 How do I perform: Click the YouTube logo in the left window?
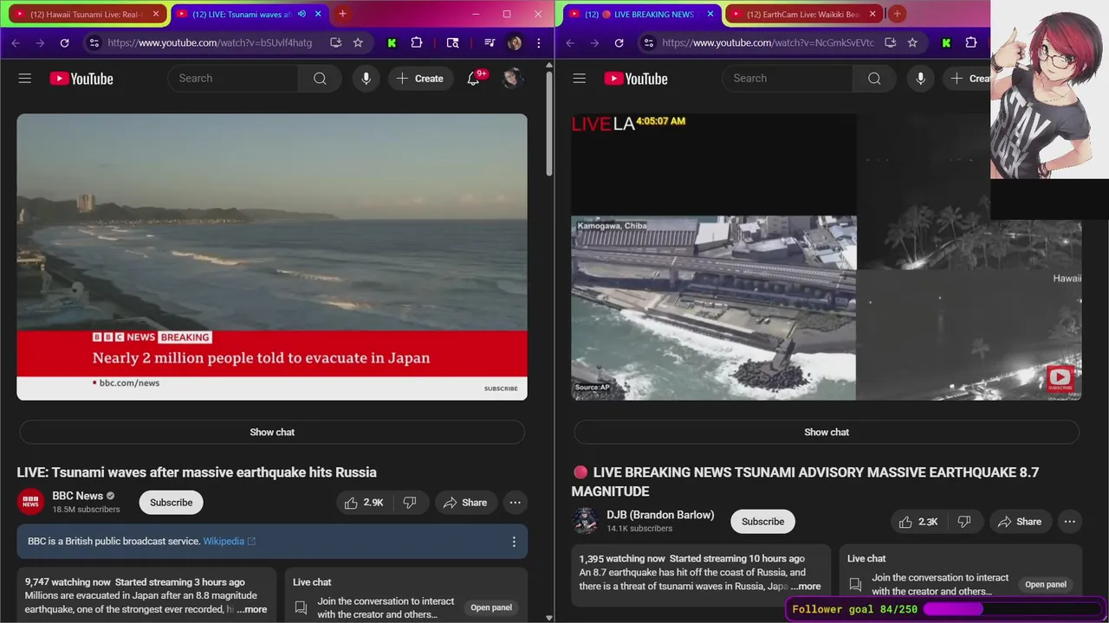tap(81, 79)
